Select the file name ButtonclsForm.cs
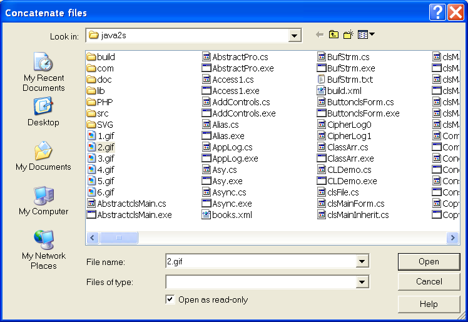468x322 pixels. click(360, 102)
